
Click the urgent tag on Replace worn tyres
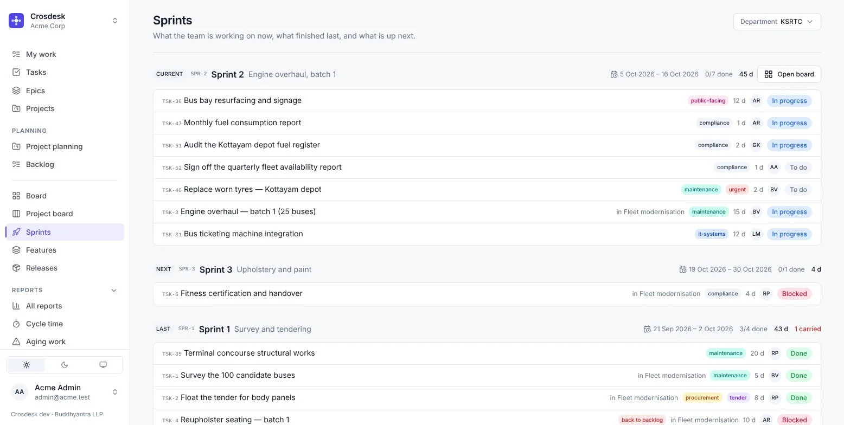[x=737, y=190]
